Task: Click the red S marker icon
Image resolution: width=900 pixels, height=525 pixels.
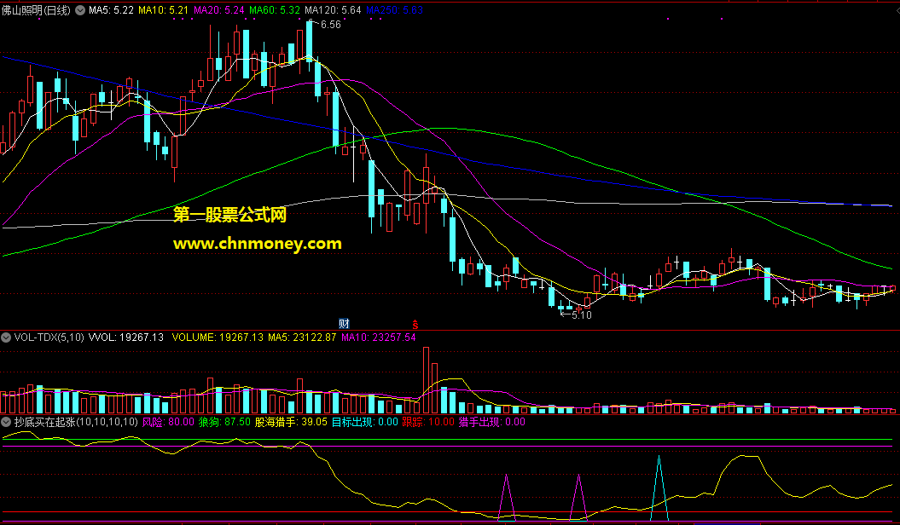Action: 415,325
